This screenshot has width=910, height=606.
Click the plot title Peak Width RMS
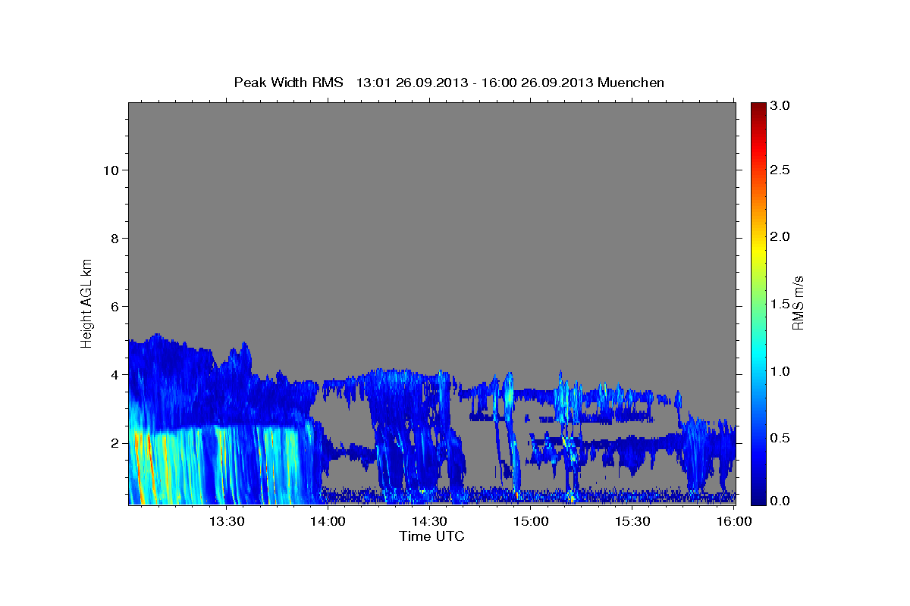(289, 82)
